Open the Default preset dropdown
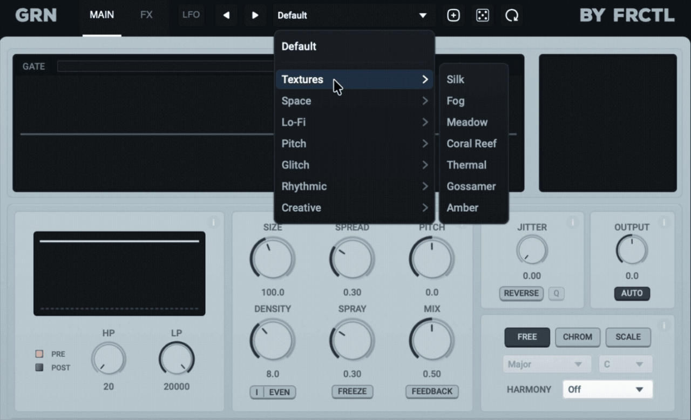 pos(353,16)
